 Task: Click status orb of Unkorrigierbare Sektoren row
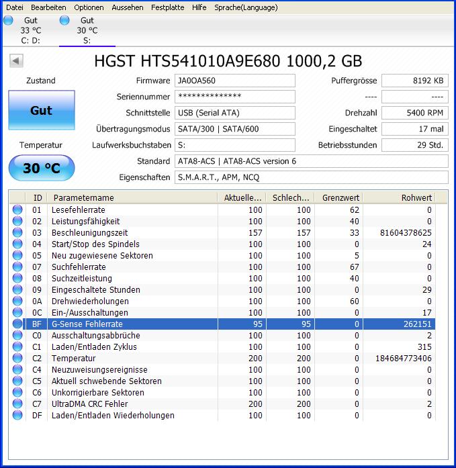[17, 392]
